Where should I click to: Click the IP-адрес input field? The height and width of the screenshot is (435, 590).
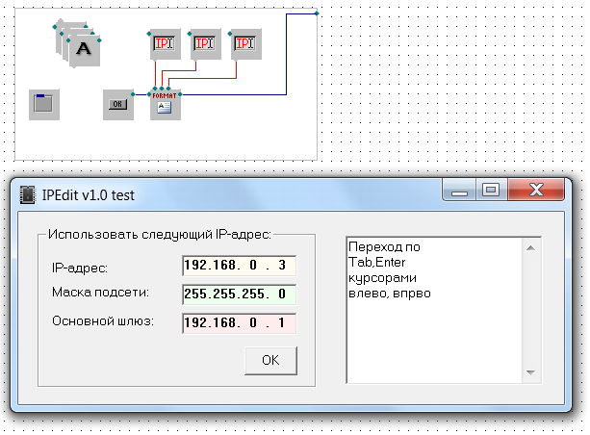coord(239,267)
